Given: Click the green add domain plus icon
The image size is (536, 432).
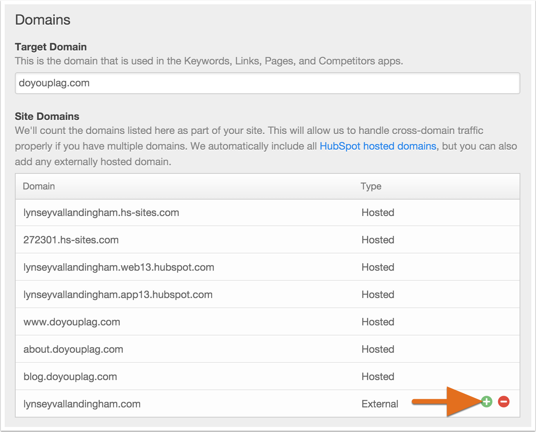Looking at the screenshot, I should (486, 402).
